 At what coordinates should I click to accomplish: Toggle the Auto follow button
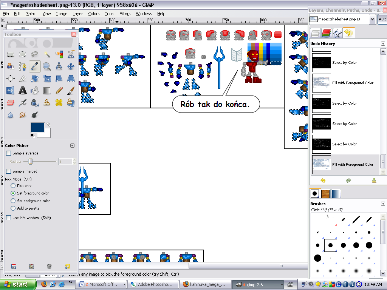pos(382,19)
